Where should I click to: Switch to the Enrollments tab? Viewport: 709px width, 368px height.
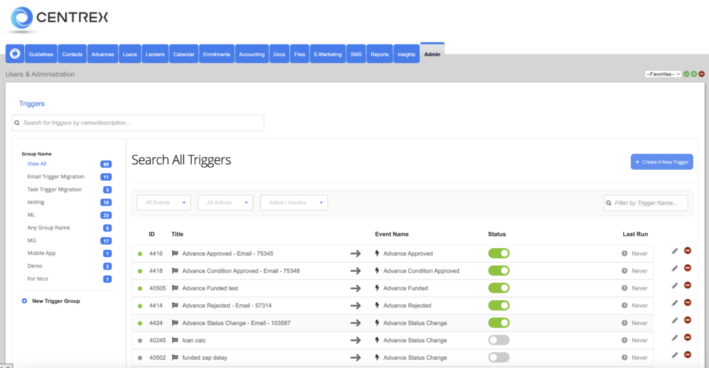[x=217, y=54]
